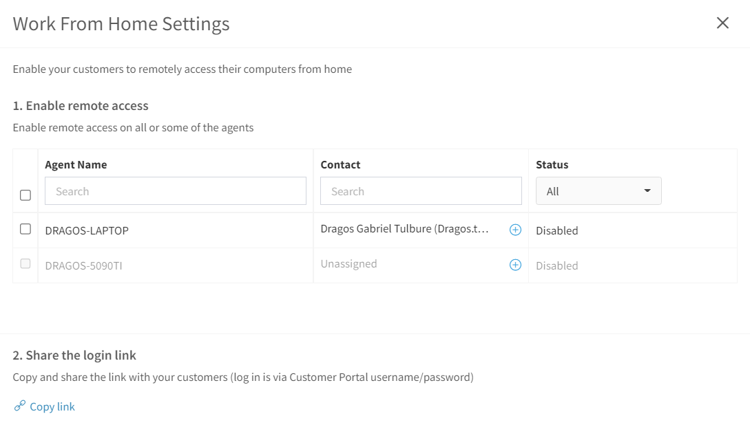Select the DRAGOS-5090TI agent name
The image size is (750, 427).
tap(84, 265)
